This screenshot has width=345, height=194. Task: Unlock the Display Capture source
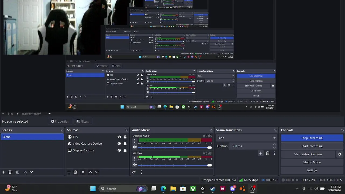click(125, 150)
